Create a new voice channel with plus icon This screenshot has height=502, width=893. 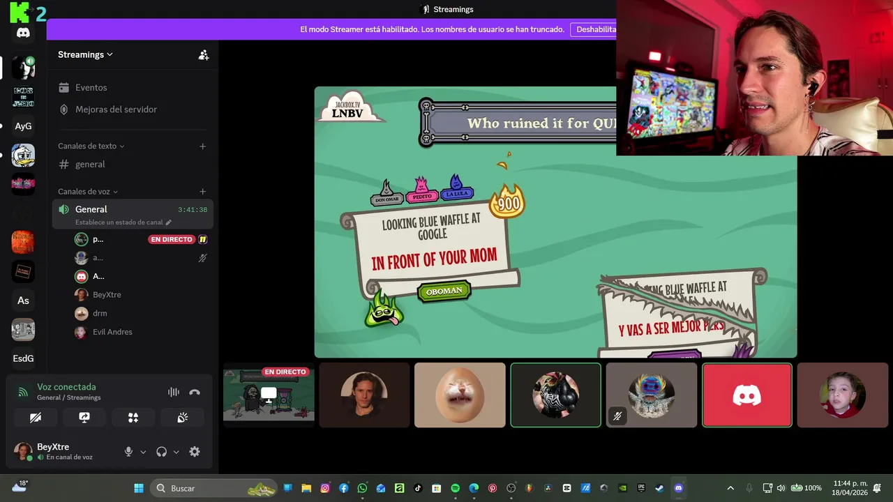pos(202,192)
